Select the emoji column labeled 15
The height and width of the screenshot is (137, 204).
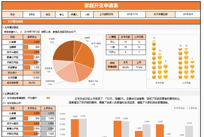[154, 59]
